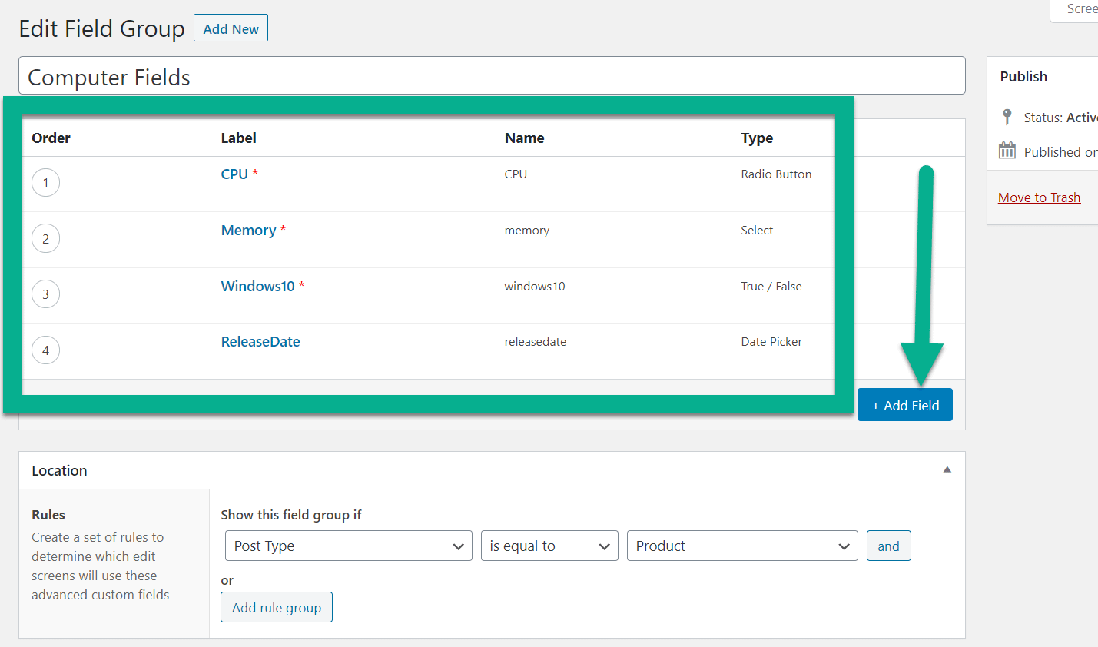The width and height of the screenshot is (1098, 647).
Task: Open the Post Type rule dropdown
Action: coord(348,546)
